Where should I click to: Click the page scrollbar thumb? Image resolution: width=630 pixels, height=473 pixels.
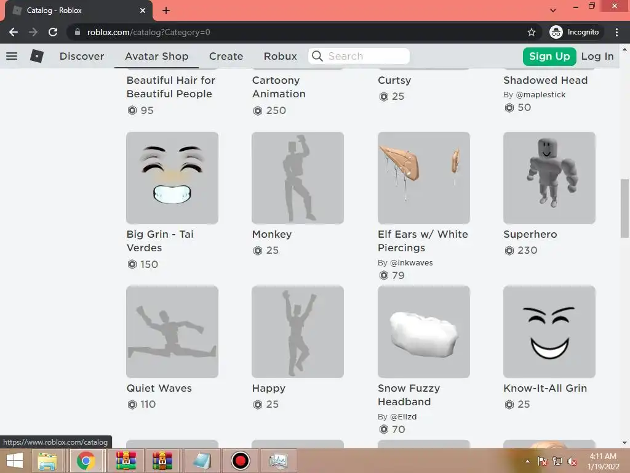click(624, 208)
